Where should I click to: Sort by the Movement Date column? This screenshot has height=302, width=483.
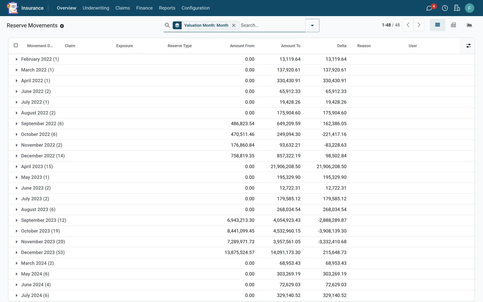click(40, 46)
